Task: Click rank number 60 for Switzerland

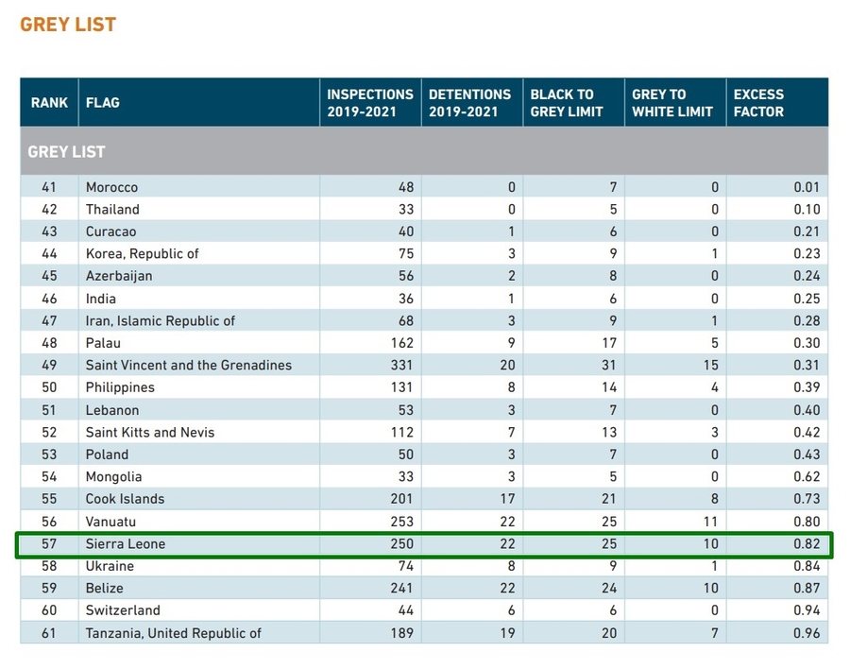Action: pyautogui.click(x=49, y=610)
